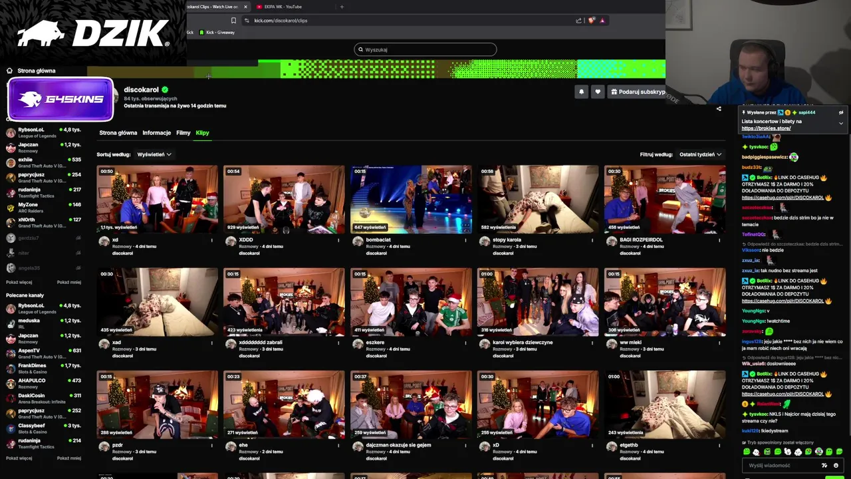851x479 pixels.
Task: Click the chat identity icon beside emoji picker
Action: pos(824,466)
